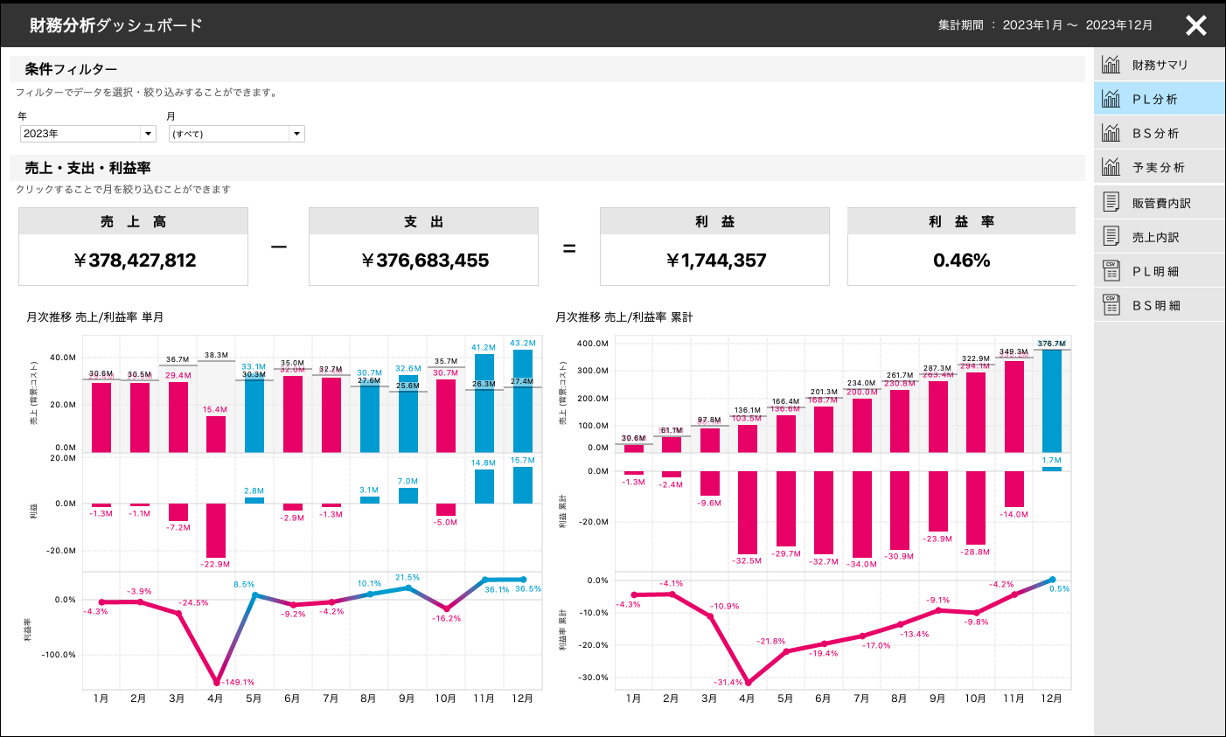This screenshot has height=737, width=1226.
Task: Close the dashboard with the X button
Action: (x=1195, y=25)
